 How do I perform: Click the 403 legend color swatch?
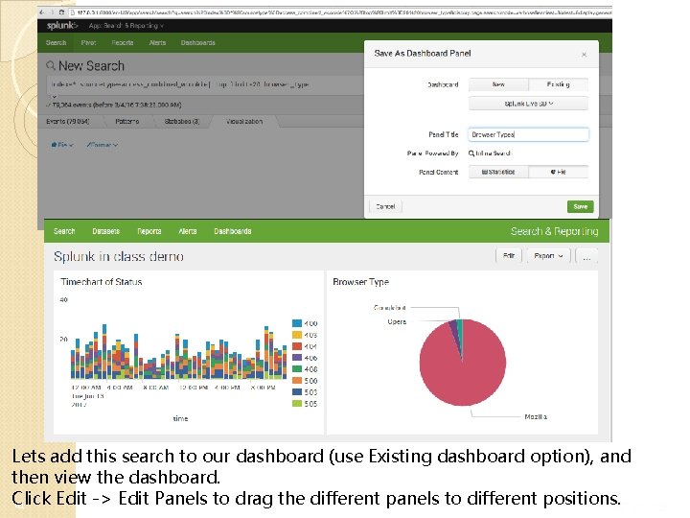click(x=297, y=335)
